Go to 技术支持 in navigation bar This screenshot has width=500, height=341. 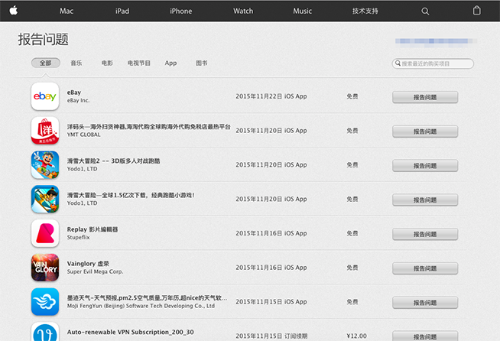[365, 11]
